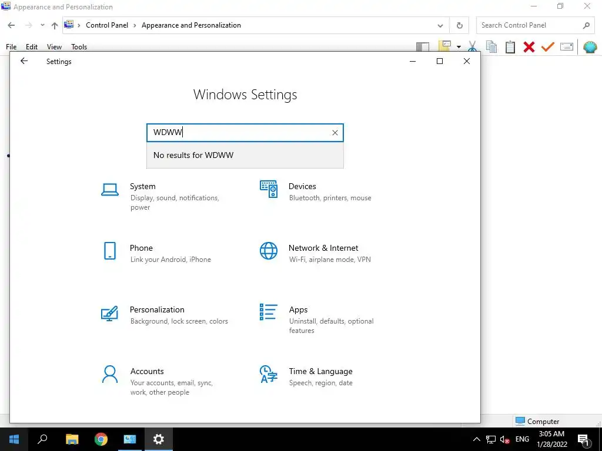Open the volume tray icon
The width and height of the screenshot is (602, 451).
(505, 439)
